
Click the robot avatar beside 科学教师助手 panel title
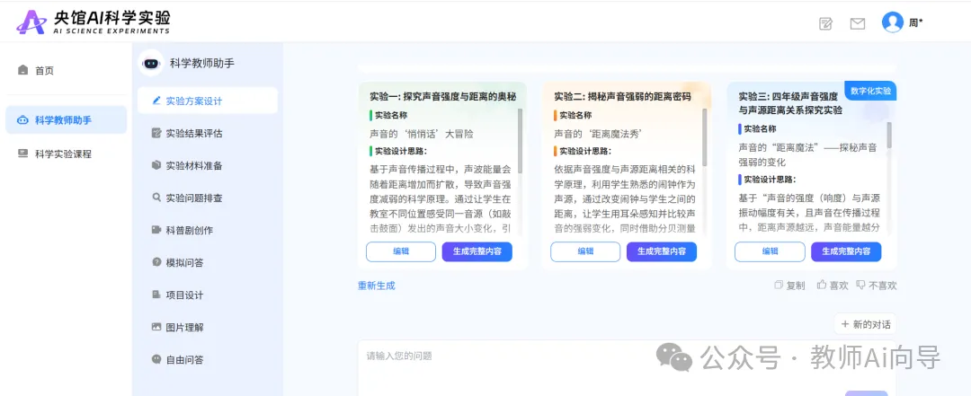pos(151,63)
